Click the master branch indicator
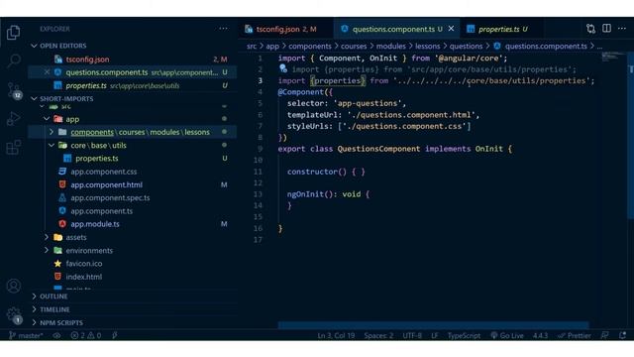The image size is (634, 357). click(26, 335)
